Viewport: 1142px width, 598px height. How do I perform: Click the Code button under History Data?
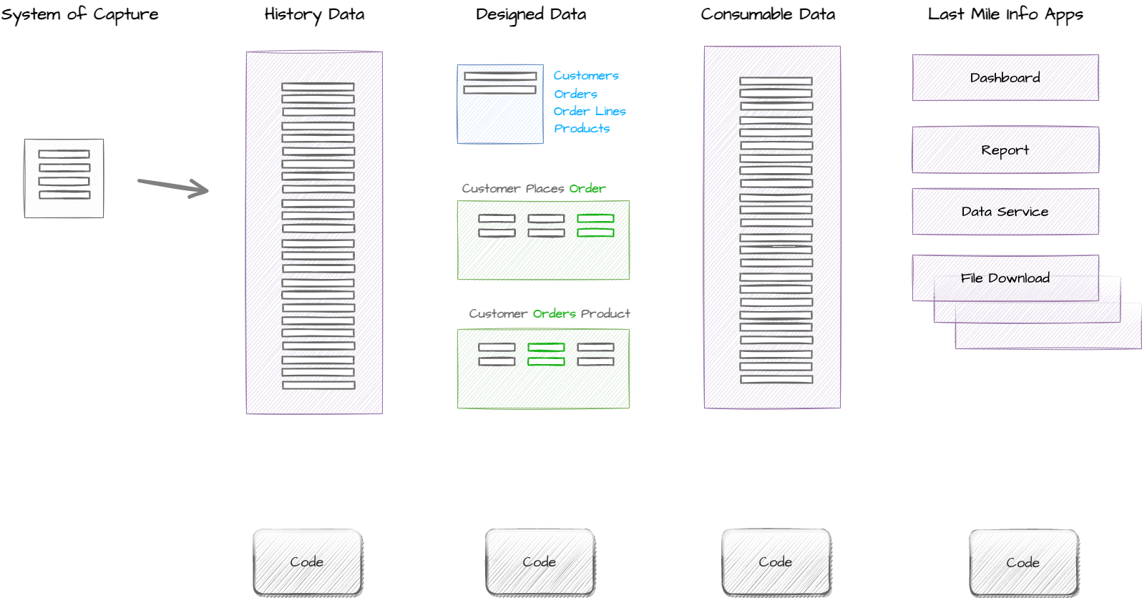pyautogui.click(x=308, y=562)
